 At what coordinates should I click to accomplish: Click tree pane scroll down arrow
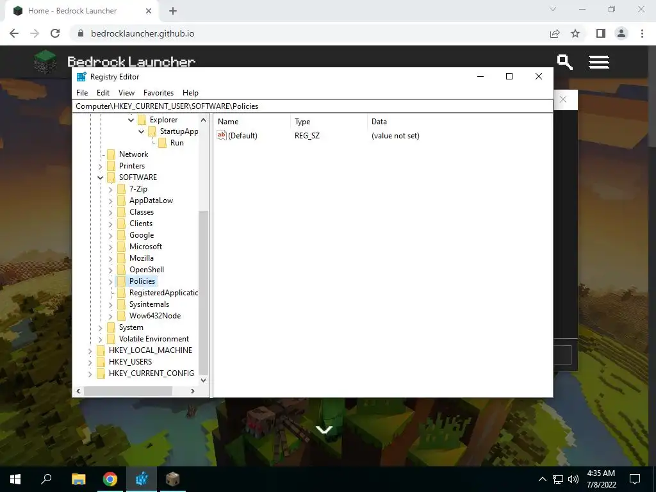(x=203, y=381)
